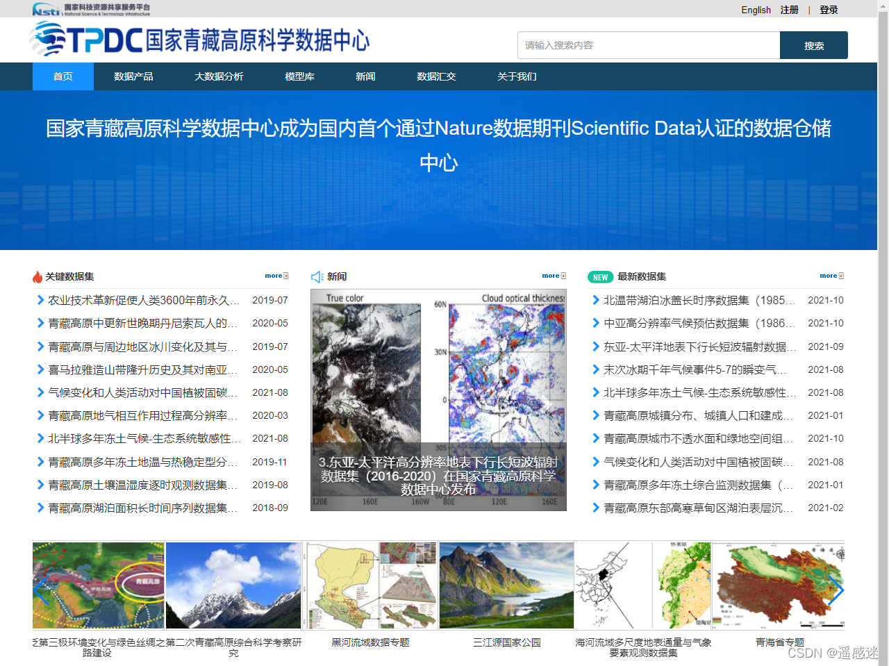Click the 注册 register link
Screen dimensions: 889x666
click(790, 10)
